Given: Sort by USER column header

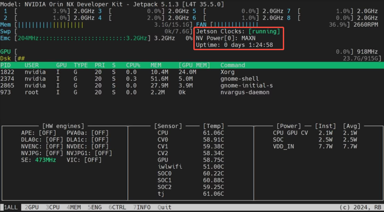Looking at the screenshot, I should pyautogui.click(x=32, y=65).
